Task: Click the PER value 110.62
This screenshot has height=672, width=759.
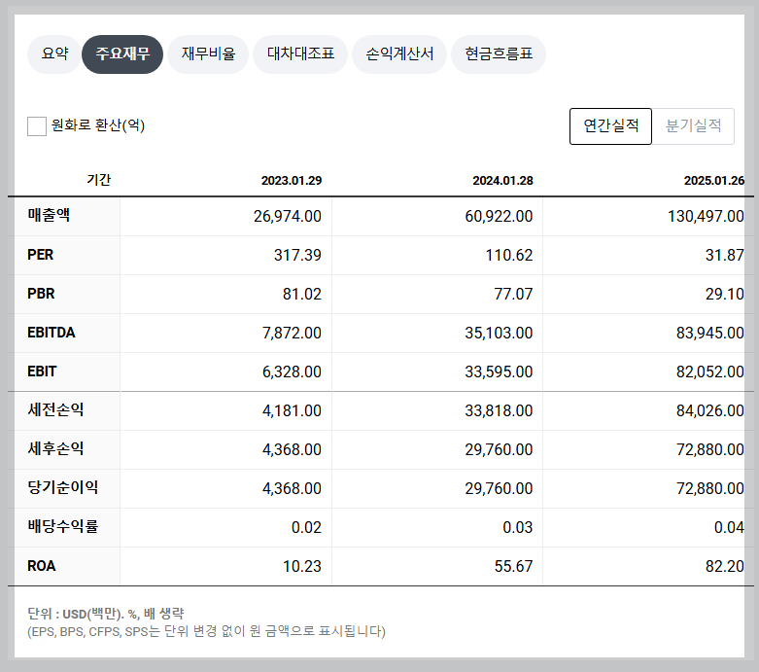Action: tap(509, 255)
